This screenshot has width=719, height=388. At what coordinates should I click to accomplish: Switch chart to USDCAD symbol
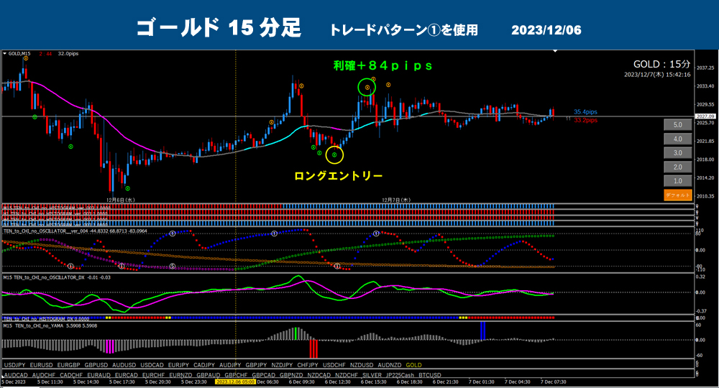[x=152, y=365]
